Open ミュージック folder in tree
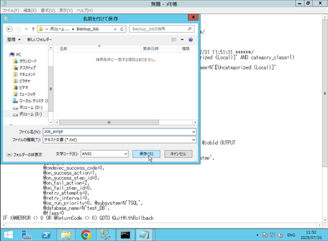This screenshot has height=241, width=328. 25,94
